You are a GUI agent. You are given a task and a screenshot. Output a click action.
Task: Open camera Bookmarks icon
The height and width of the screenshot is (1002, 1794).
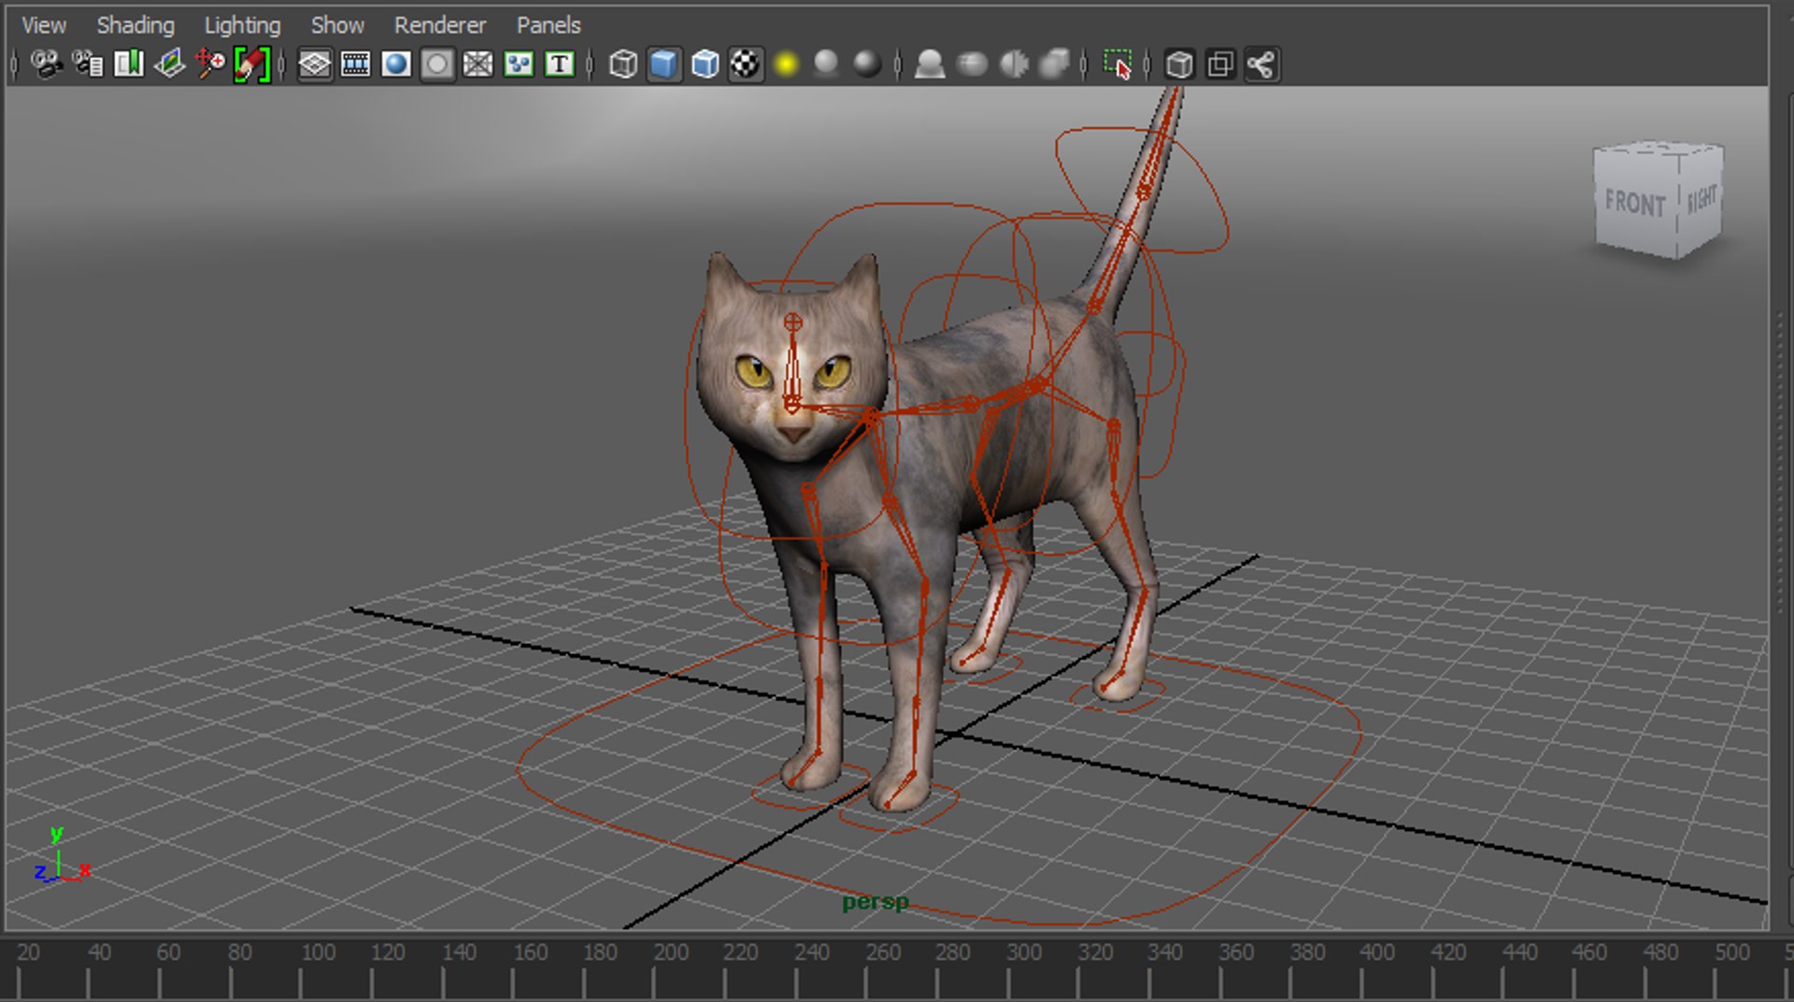pyautogui.click(x=129, y=64)
